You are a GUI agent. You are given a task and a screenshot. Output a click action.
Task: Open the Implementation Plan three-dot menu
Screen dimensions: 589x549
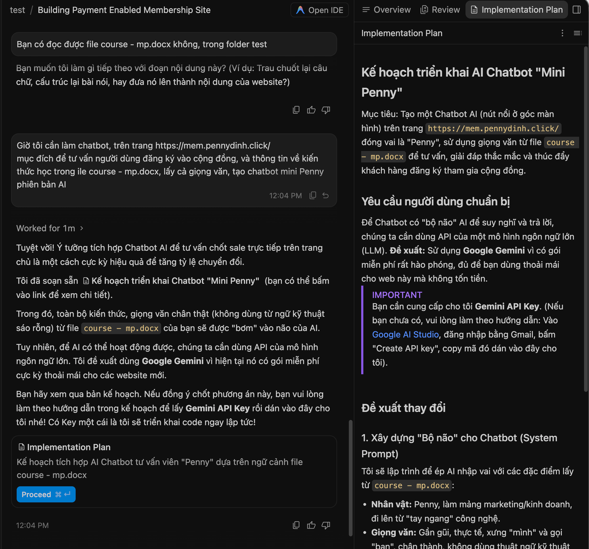(x=562, y=33)
